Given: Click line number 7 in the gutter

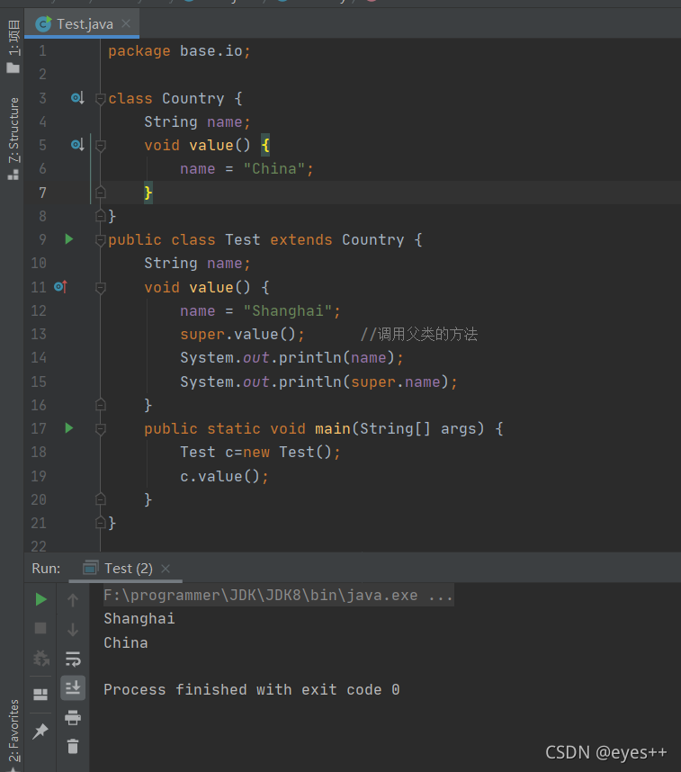Looking at the screenshot, I should tap(43, 193).
